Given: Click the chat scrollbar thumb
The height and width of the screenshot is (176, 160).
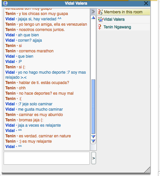Looking at the screenshot, I should pos(93,107).
